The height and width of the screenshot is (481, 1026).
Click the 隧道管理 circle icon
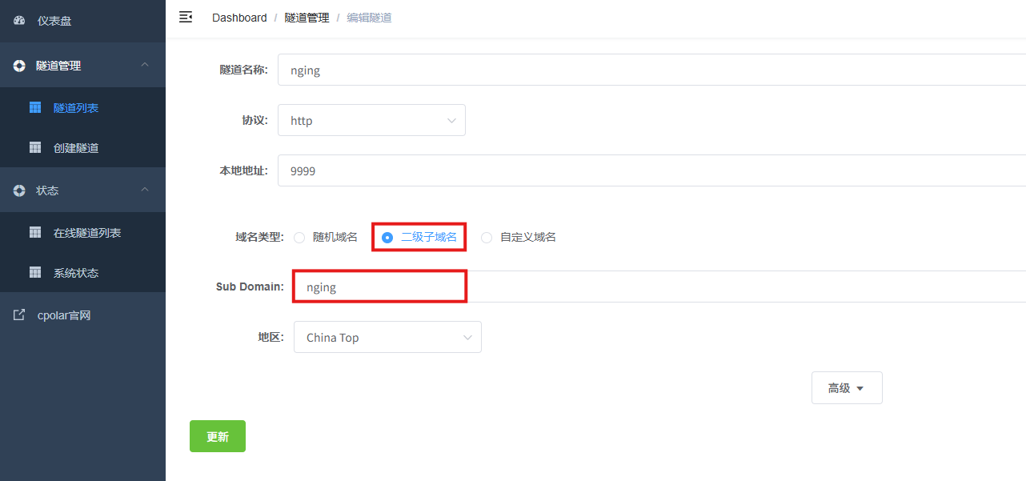19,66
